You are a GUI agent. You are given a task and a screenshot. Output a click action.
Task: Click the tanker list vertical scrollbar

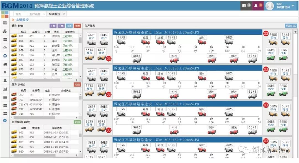click(80, 55)
